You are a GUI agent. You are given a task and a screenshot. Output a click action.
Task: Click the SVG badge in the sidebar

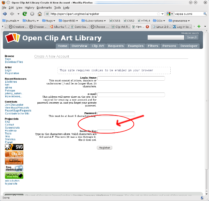tap(14, 147)
